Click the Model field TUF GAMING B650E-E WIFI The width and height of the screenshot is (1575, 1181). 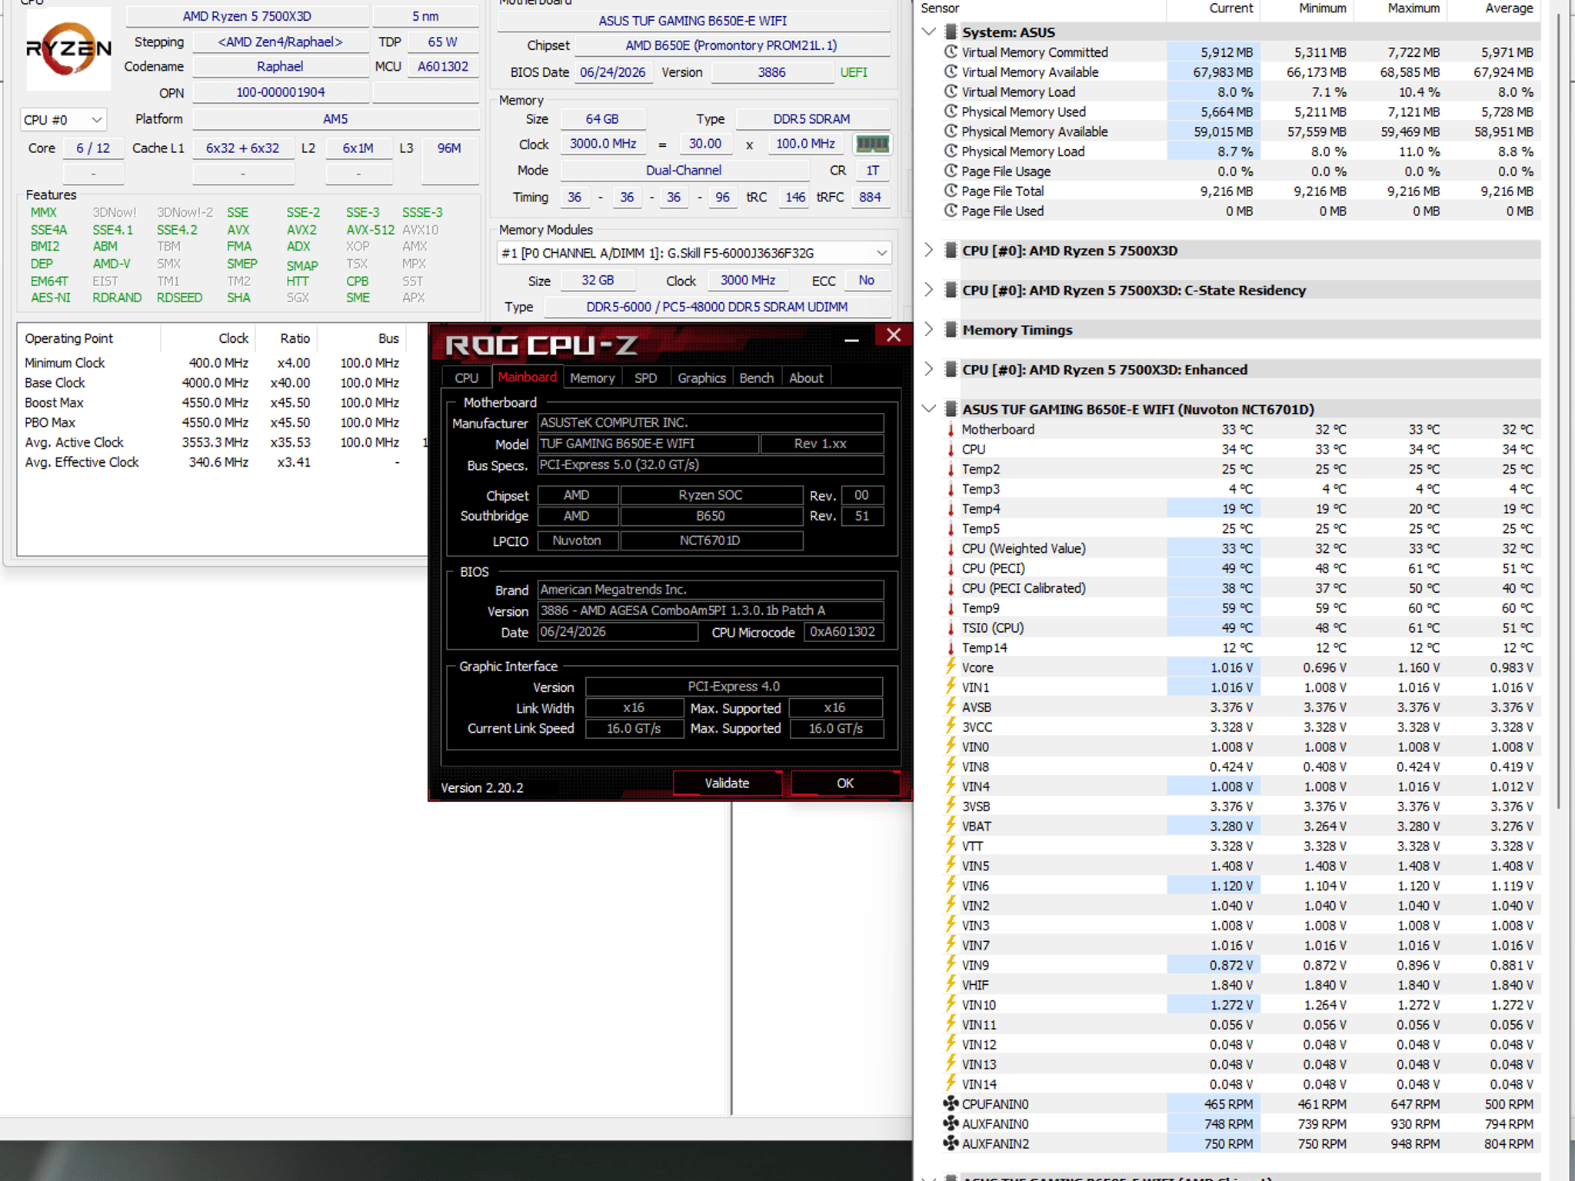[648, 444]
